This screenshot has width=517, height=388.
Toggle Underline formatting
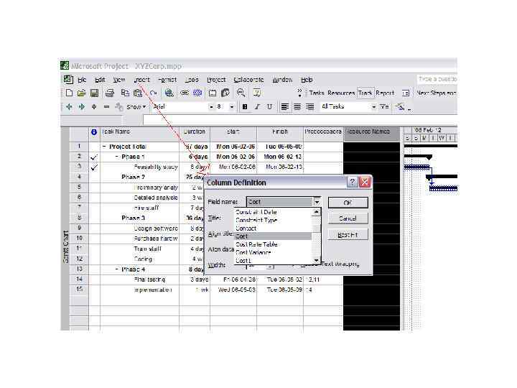tap(270, 106)
